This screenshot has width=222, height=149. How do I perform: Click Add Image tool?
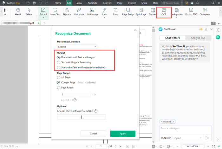coord(92,12)
